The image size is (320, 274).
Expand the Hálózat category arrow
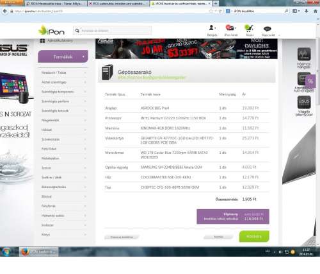coord(85,130)
